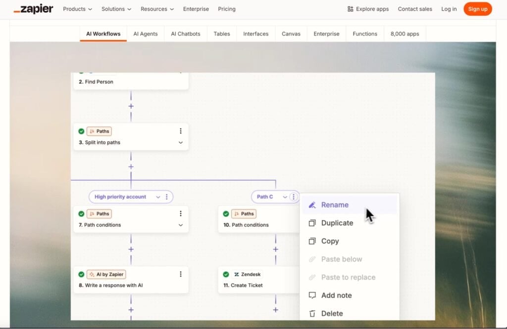This screenshot has width=507, height=329.
Task: Select the Path C label
Action: 265,197
